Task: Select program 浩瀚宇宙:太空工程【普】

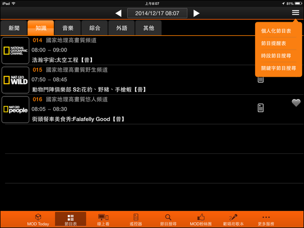Action: tap(63, 60)
